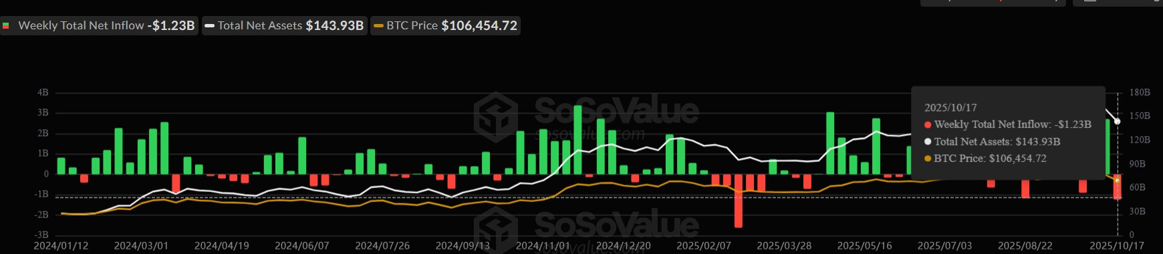Click the 2024/03/01 date label
This screenshot has height=254, width=1163.
pyautogui.click(x=141, y=246)
